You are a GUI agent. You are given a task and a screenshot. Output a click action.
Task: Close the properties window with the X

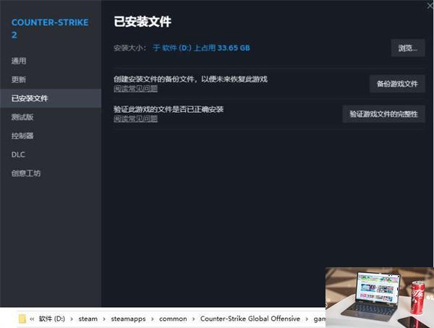(x=430, y=6)
